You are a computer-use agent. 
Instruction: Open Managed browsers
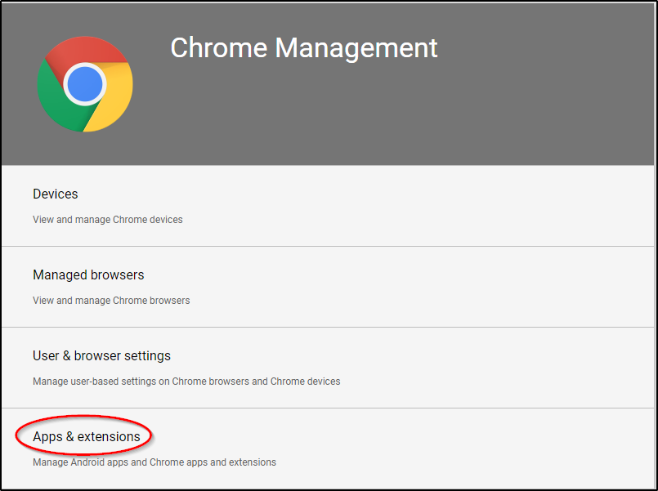pos(88,275)
